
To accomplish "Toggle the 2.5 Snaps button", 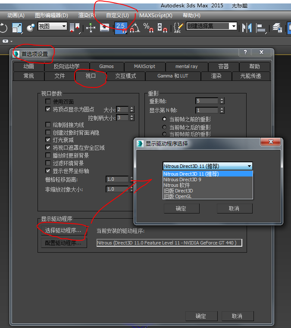I will point(121,28).
